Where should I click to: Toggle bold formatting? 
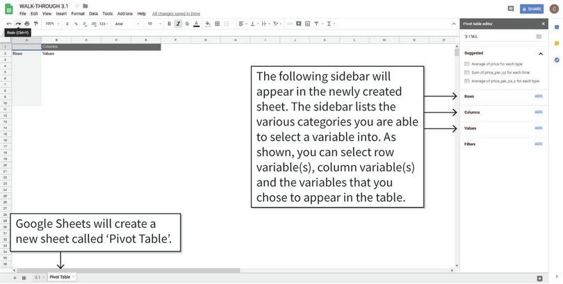pyautogui.click(x=169, y=24)
